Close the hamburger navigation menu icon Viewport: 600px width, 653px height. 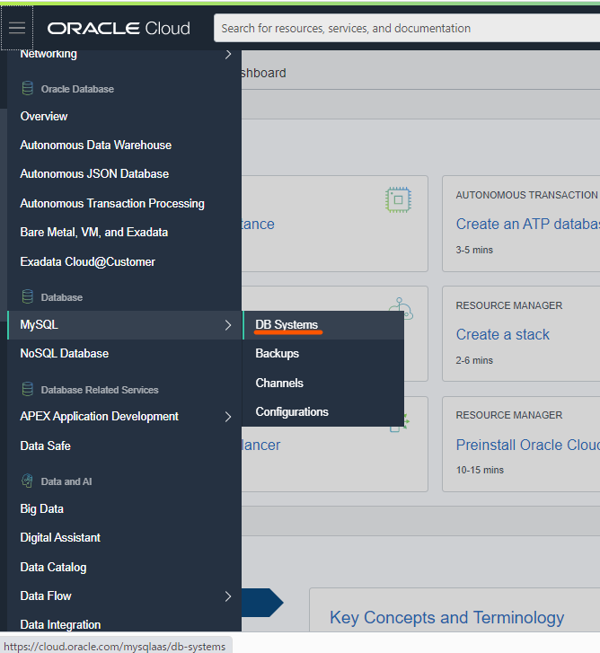point(17,28)
